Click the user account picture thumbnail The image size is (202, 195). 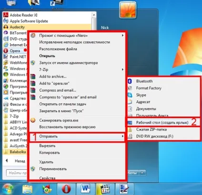128,10
